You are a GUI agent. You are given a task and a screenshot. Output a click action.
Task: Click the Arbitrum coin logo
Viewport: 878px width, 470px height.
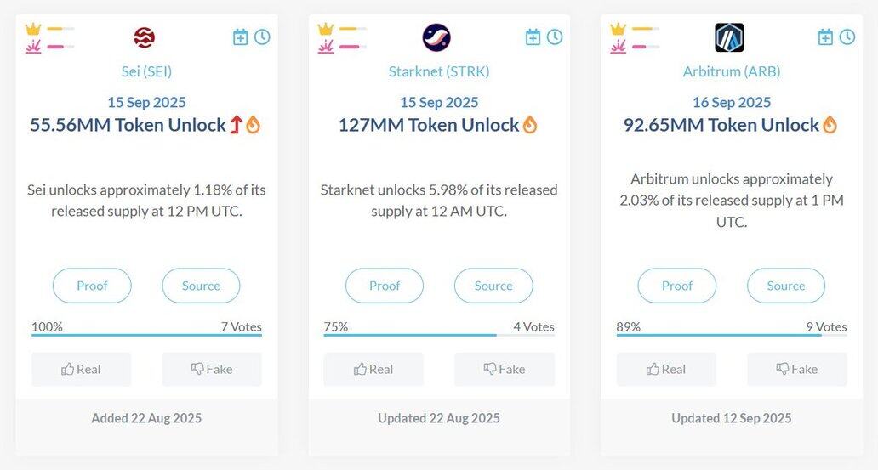point(730,37)
